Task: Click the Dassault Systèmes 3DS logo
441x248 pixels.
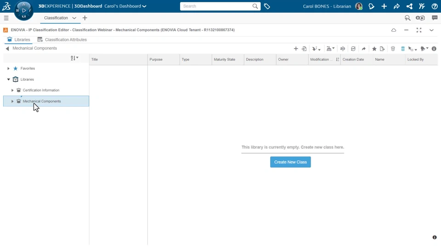Action: (6, 6)
